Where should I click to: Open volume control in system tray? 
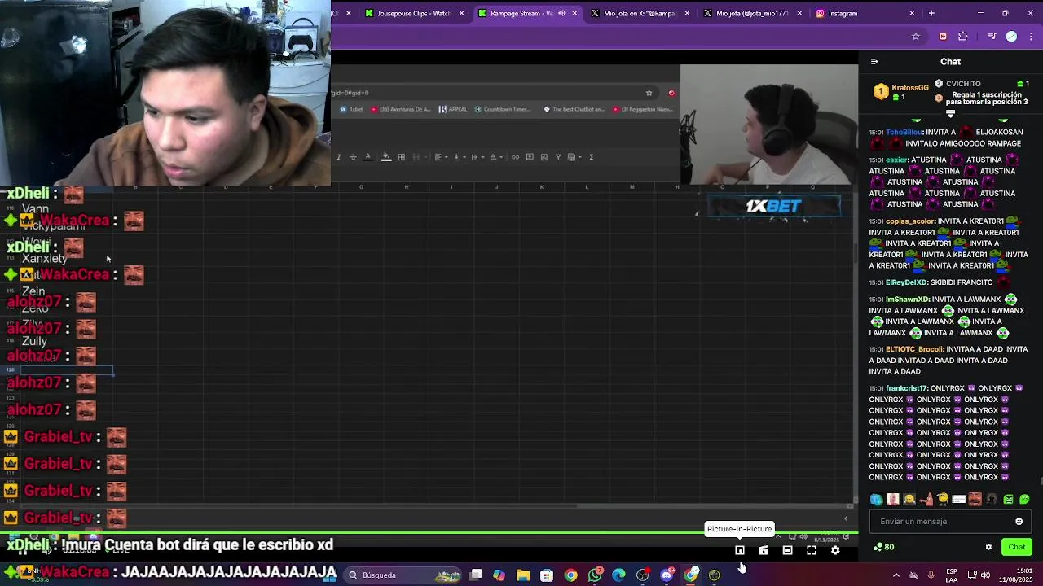point(985,575)
